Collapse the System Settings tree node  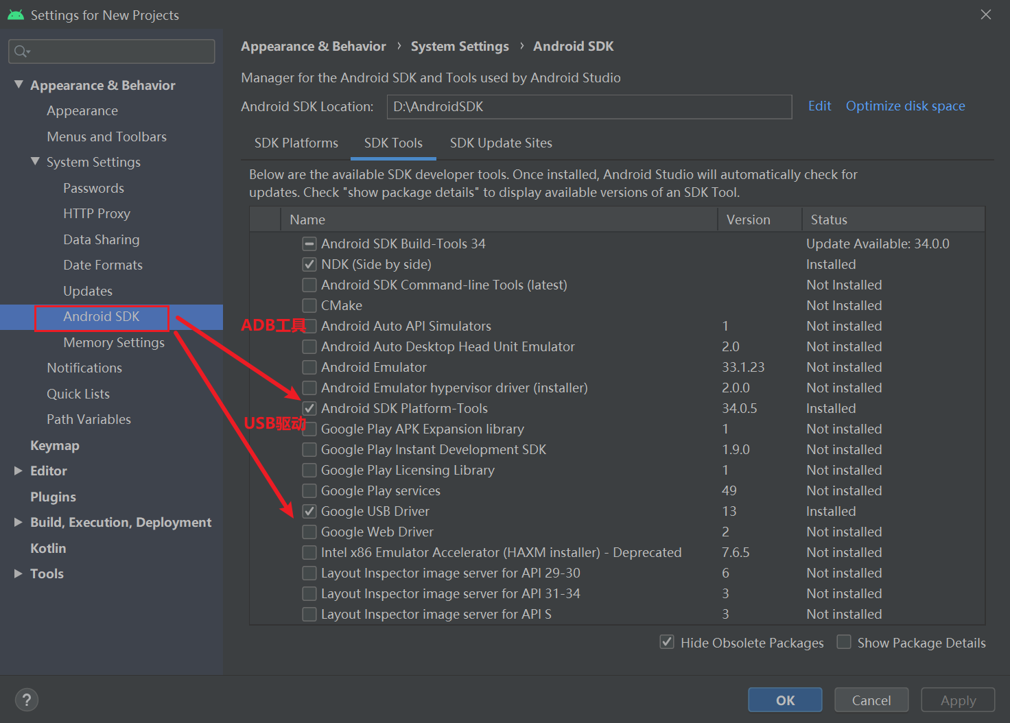(x=35, y=162)
